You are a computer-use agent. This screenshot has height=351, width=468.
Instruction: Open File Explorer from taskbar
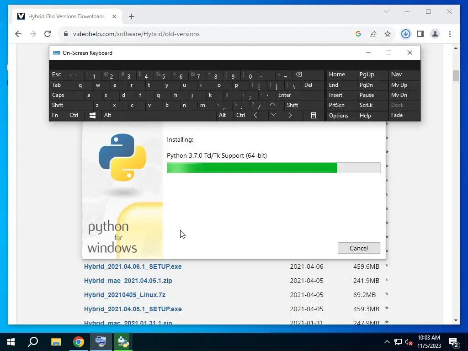tap(56, 342)
